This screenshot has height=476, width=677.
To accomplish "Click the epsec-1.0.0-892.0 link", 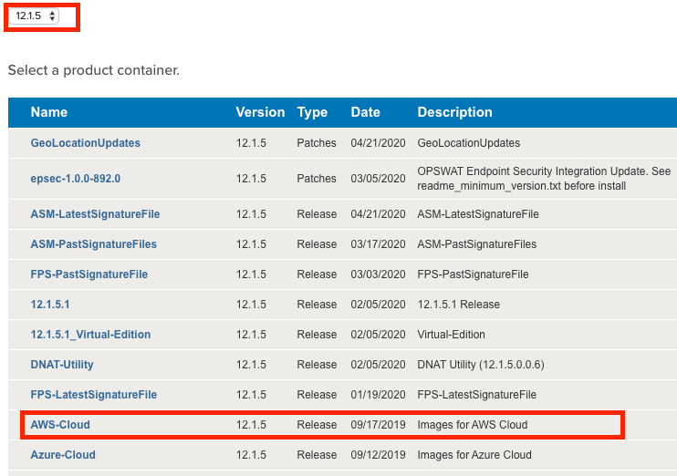I will pyautogui.click(x=75, y=179).
